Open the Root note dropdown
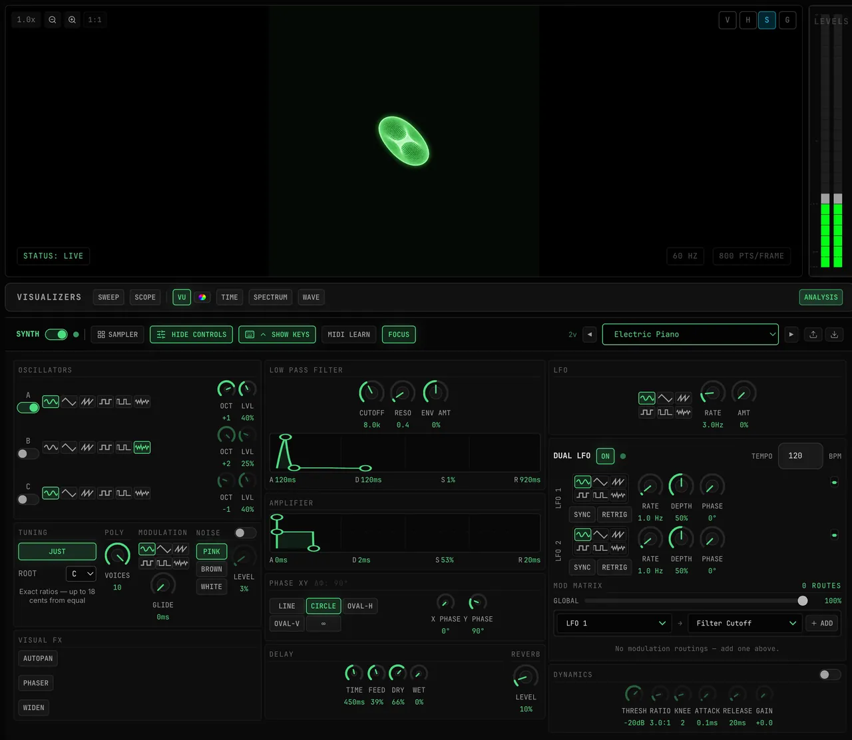The width and height of the screenshot is (852, 740). click(x=81, y=574)
